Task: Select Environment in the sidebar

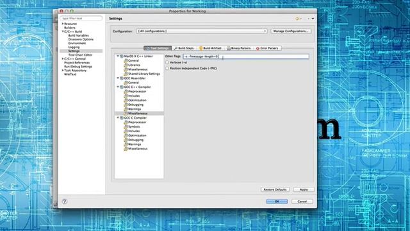Action: point(77,43)
